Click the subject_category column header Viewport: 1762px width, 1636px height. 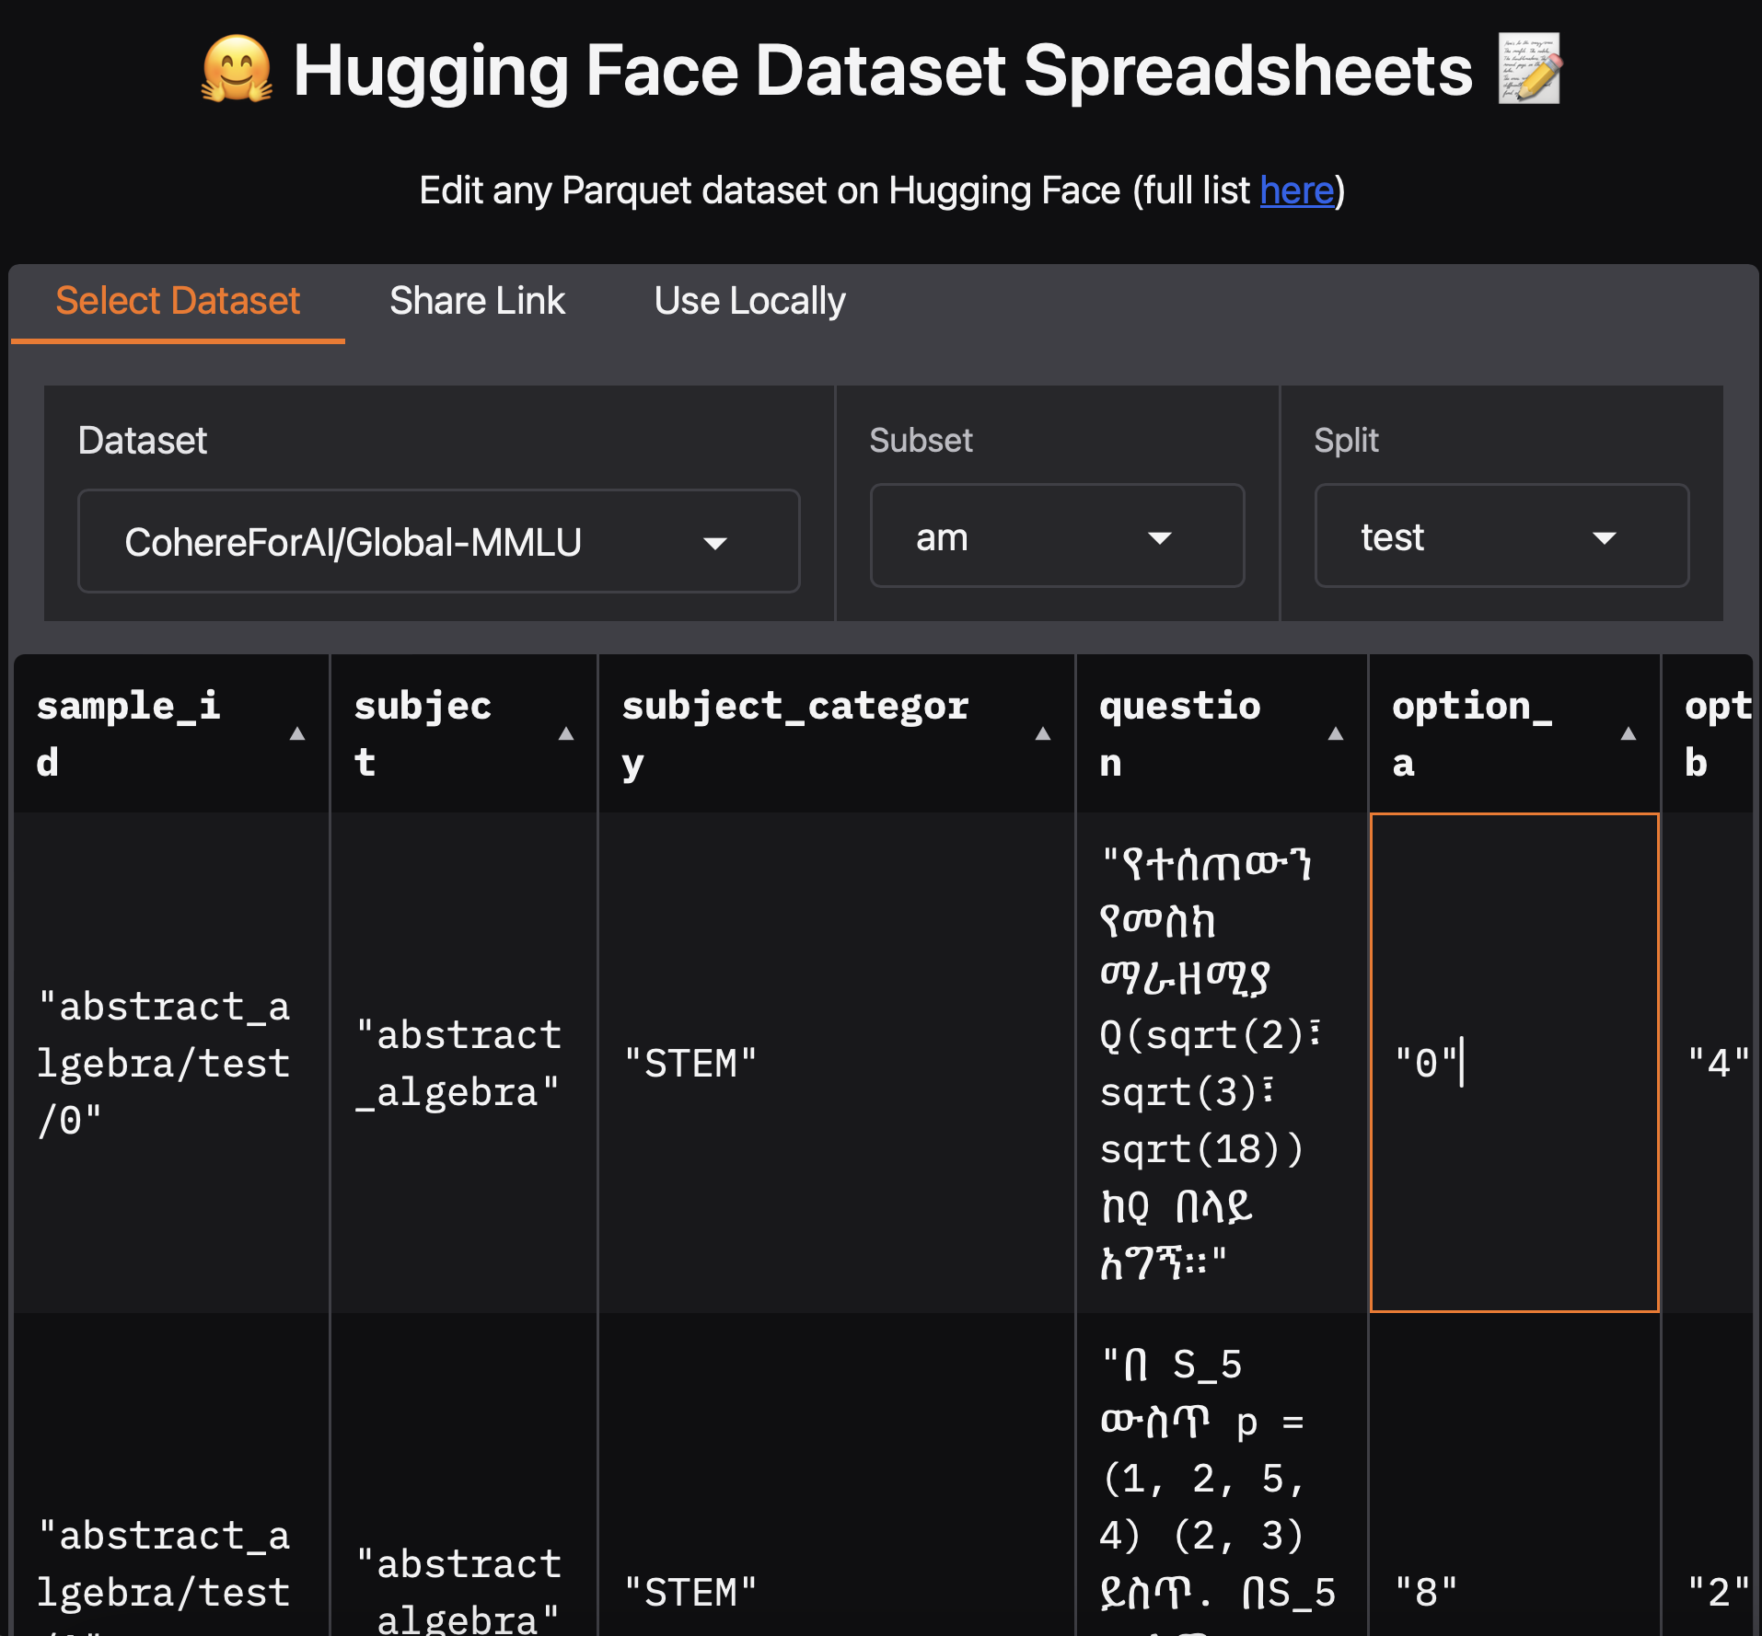click(795, 734)
